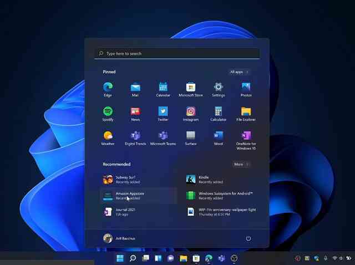Click the Windows Start button on taskbar

[120, 258]
